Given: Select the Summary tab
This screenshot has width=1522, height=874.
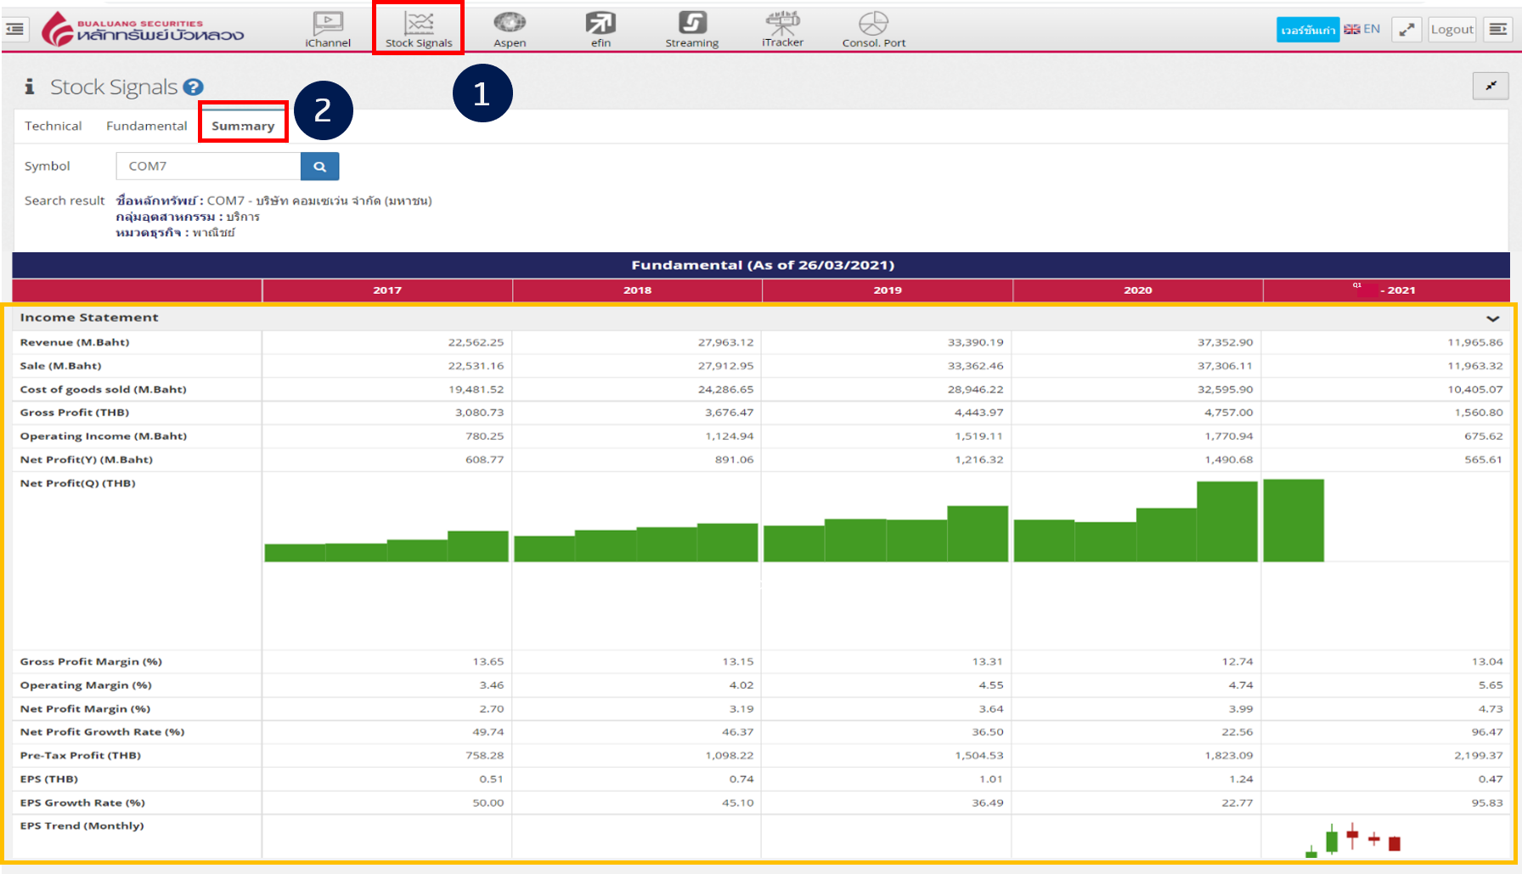Looking at the screenshot, I should 243,126.
